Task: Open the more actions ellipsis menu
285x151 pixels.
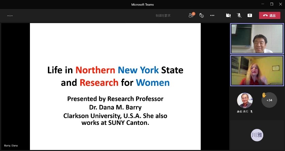Action: click(212, 16)
